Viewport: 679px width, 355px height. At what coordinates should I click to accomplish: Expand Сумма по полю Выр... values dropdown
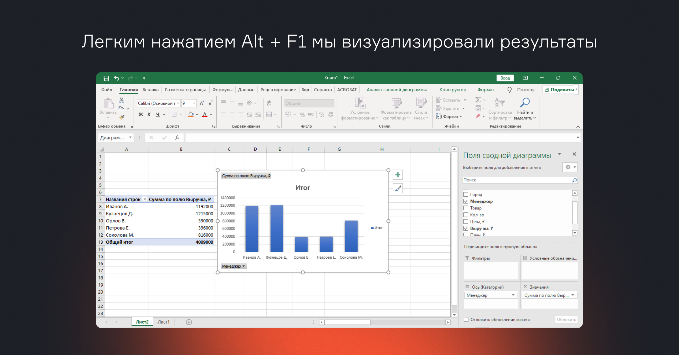tap(573, 295)
